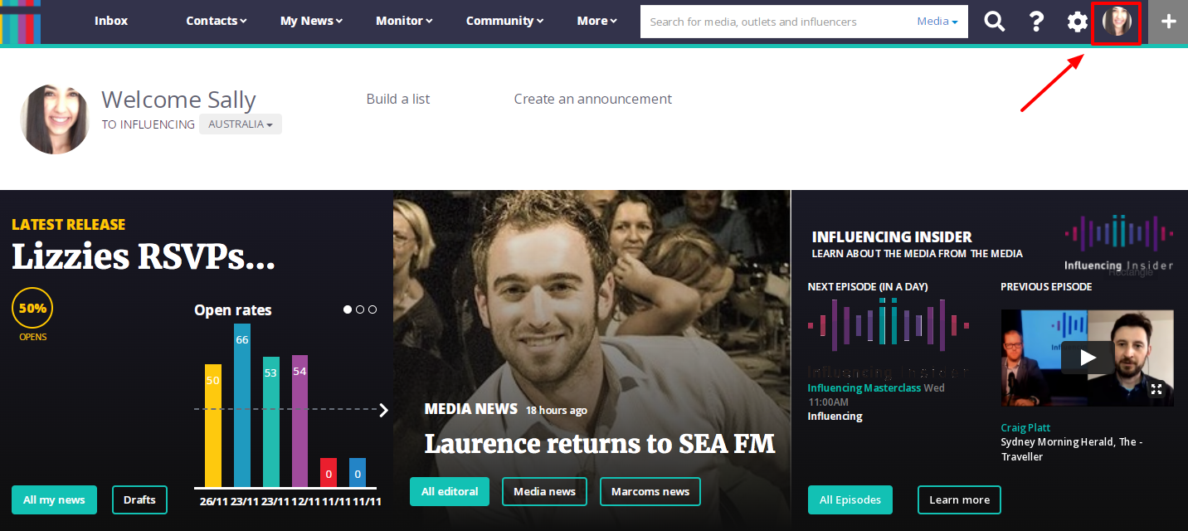1188x531 pixels.
Task: Click the colorful striped logo
Action: pos(20,22)
